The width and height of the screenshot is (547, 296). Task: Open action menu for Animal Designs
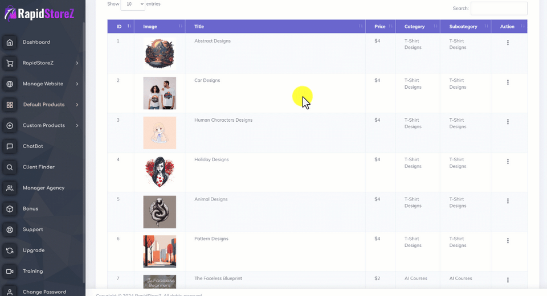coord(508,201)
